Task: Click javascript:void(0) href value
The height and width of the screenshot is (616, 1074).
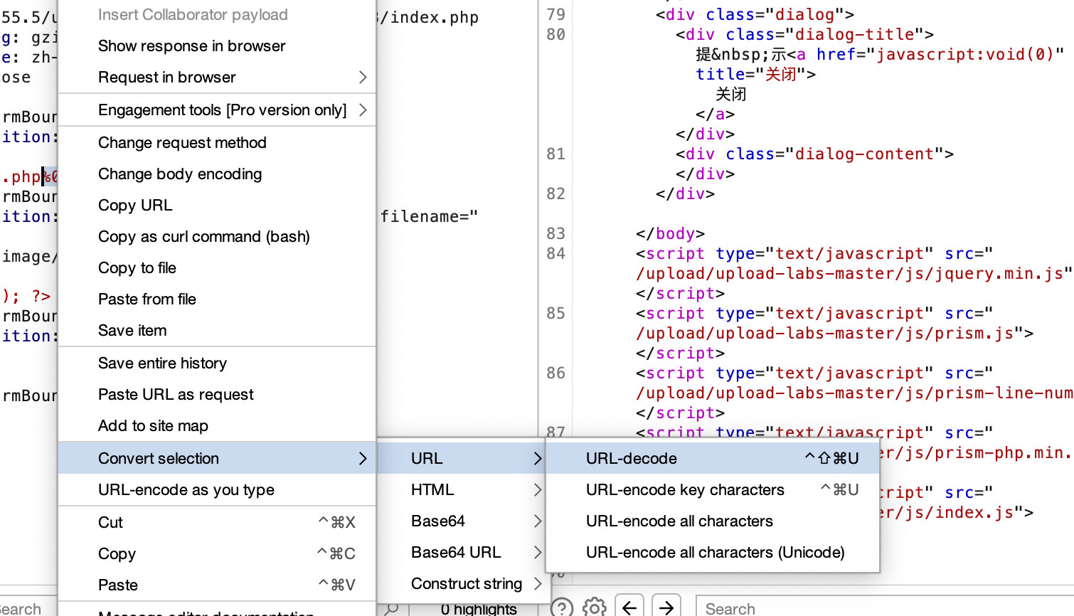Action: (964, 54)
